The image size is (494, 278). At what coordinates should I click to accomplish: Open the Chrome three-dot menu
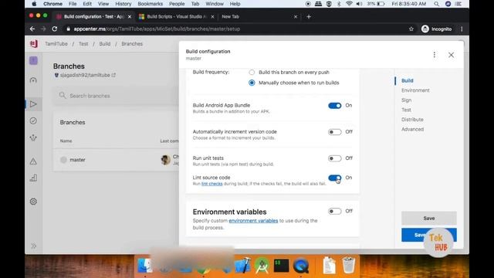click(x=462, y=29)
